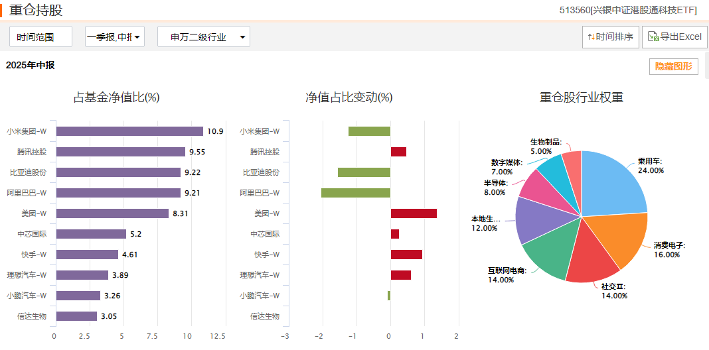Click the 8.31 value beside 美团-W bar
709x350 pixels.
click(x=181, y=213)
